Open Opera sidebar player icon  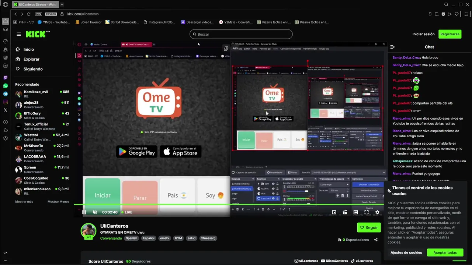coord(6,122)
